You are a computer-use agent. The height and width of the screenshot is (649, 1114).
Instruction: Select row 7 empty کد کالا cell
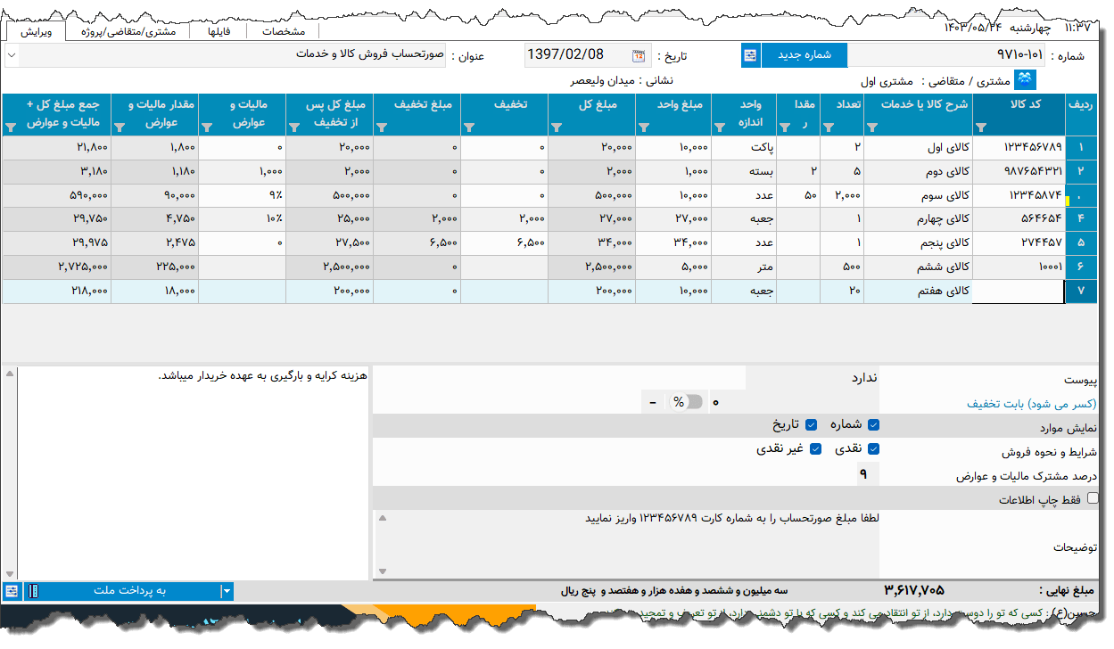tap(1018, 292)
